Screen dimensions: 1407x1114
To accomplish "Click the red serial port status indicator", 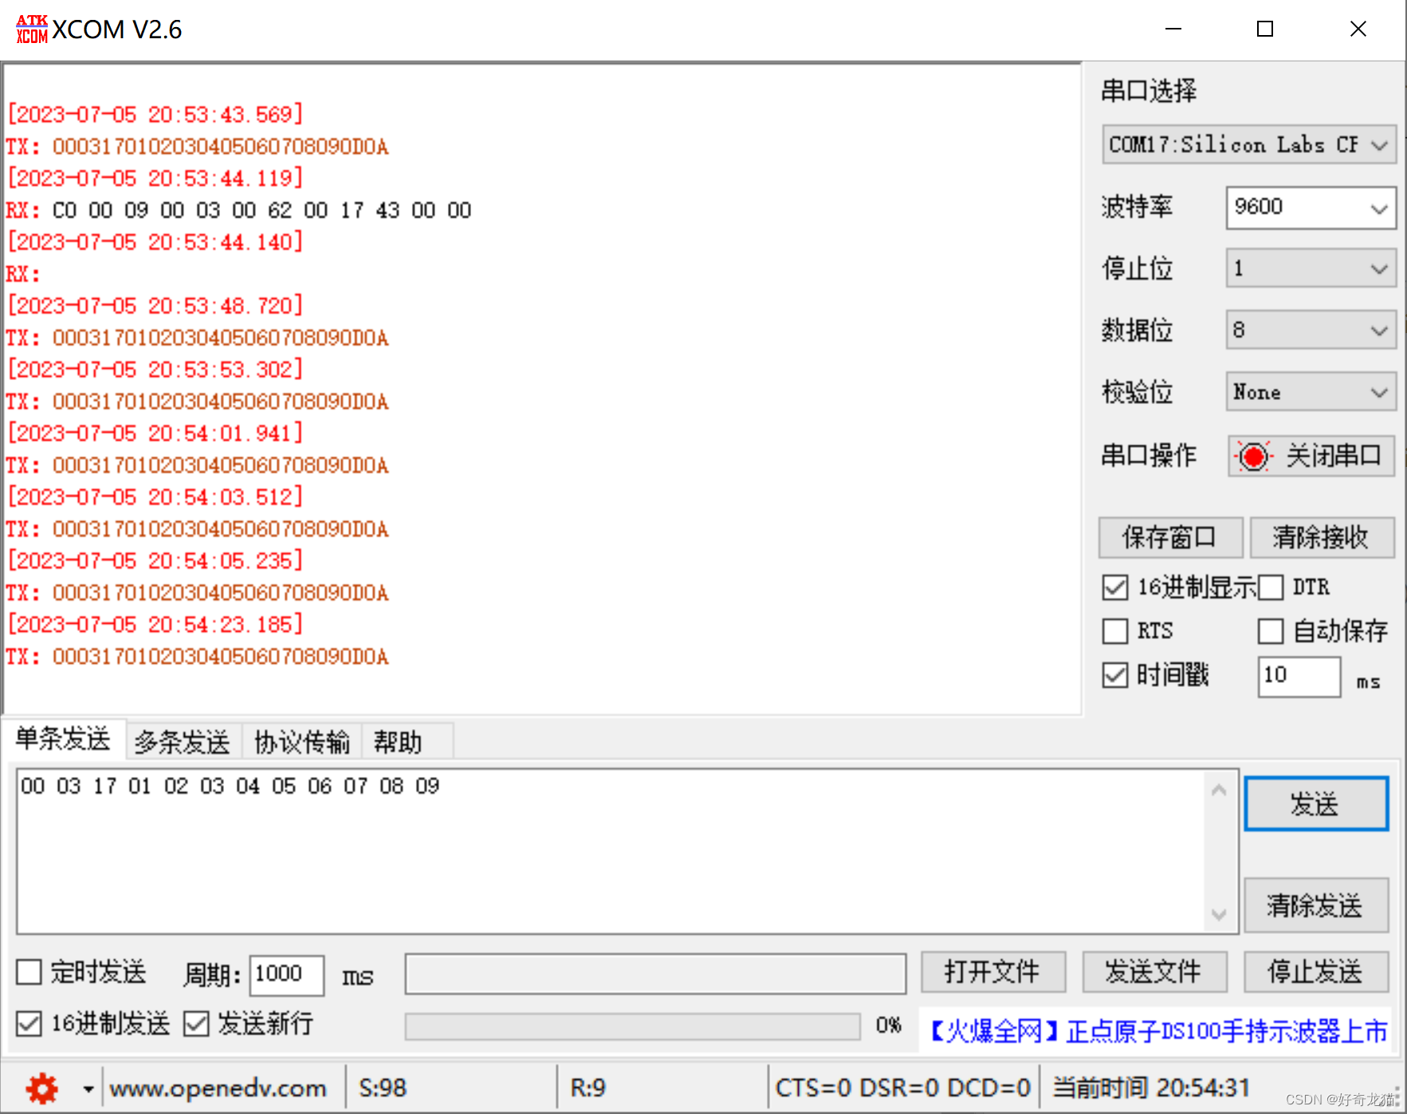I will pos(1253,457).
